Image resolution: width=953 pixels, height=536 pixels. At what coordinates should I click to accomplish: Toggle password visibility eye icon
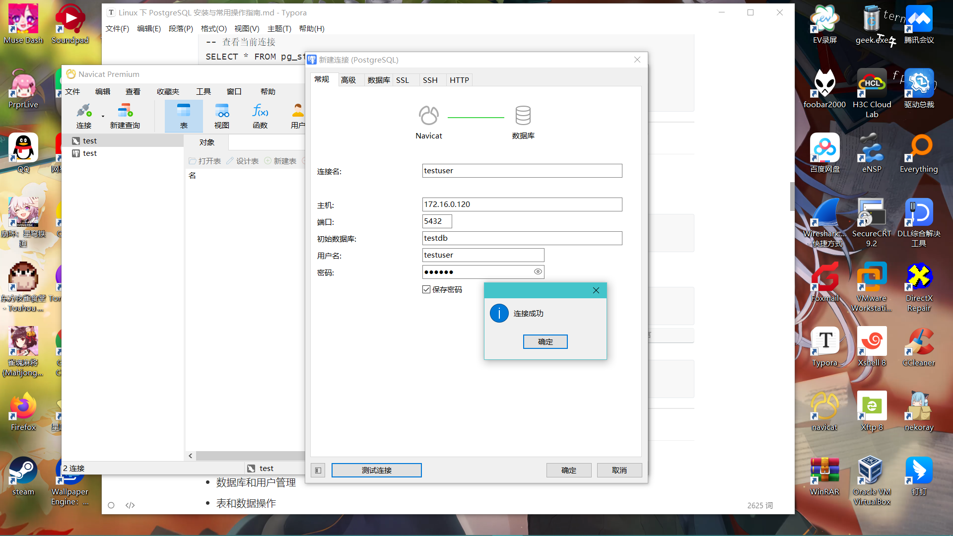click(x=538, y=271)
